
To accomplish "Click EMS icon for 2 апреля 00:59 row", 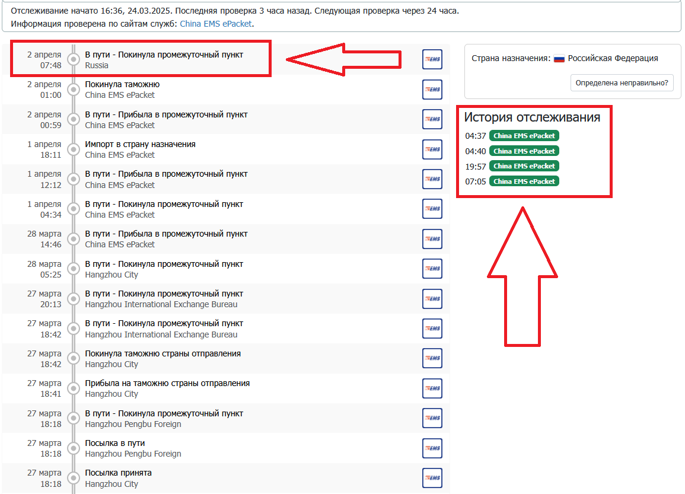I will 432,119.
